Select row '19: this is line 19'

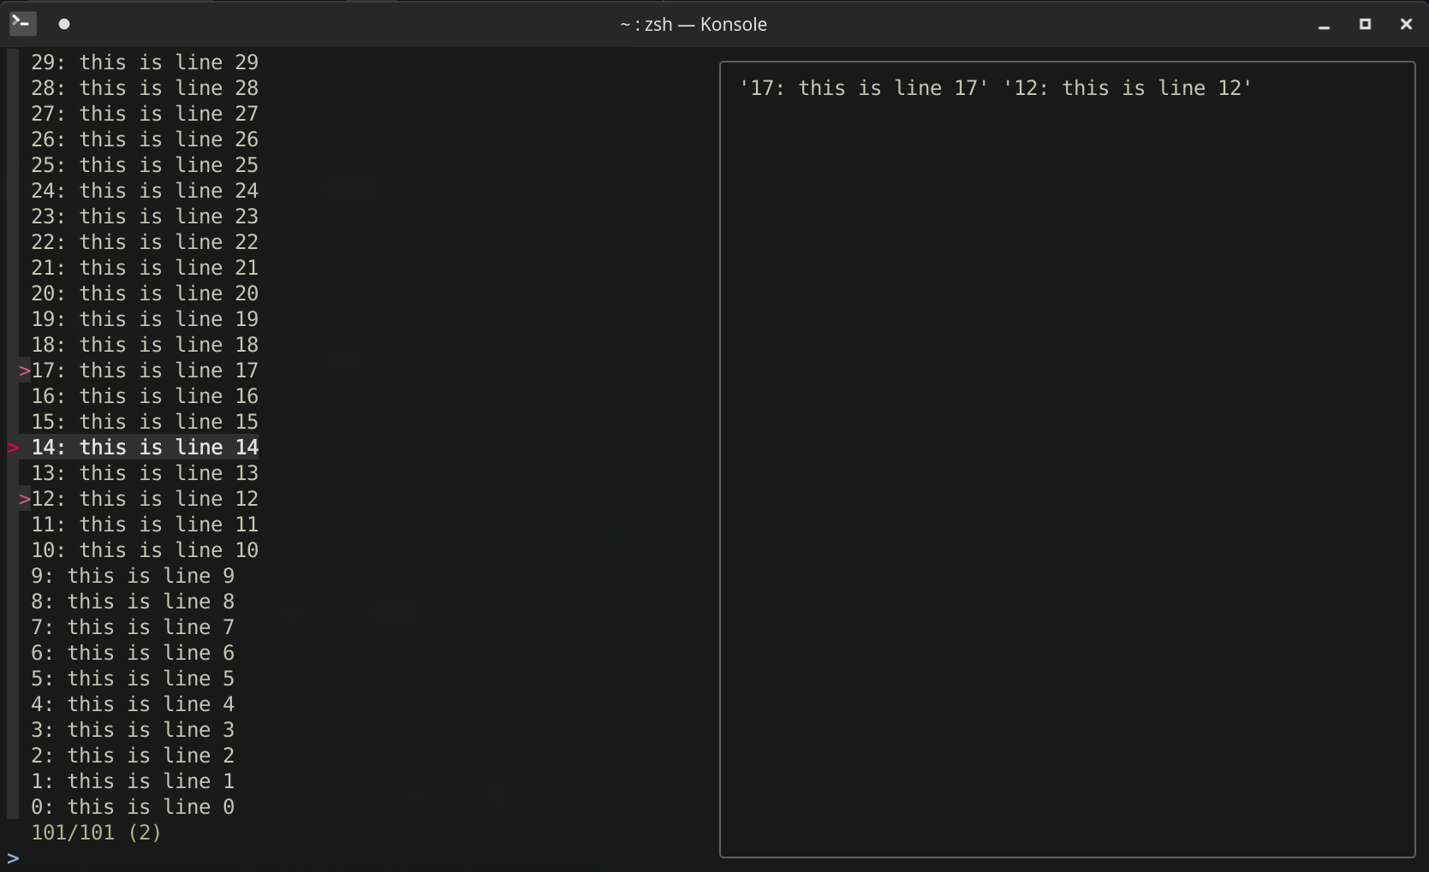(x=145, y=319)
